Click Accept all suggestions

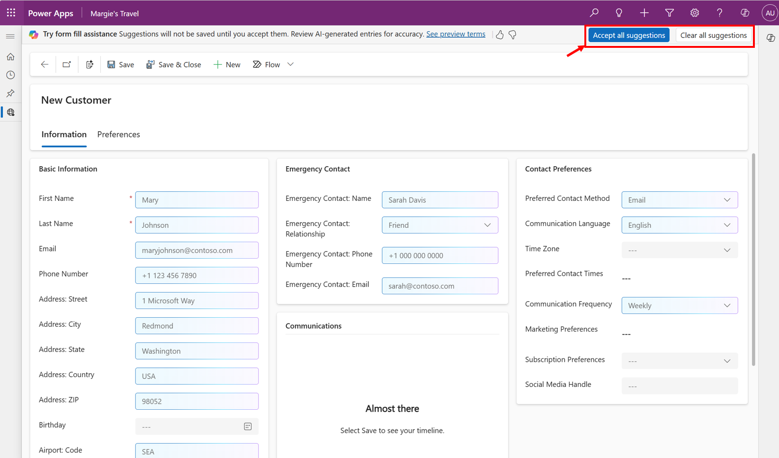coord(628,35)
